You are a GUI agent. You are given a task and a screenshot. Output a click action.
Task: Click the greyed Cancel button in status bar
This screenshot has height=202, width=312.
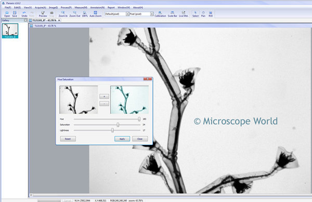coord(67,200)
